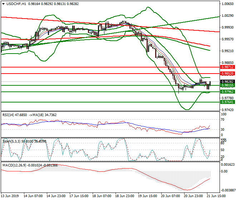Viewport: 236px width, 200px height.
Task: Click the red 0.98712 price label
Action: point(227,67)
